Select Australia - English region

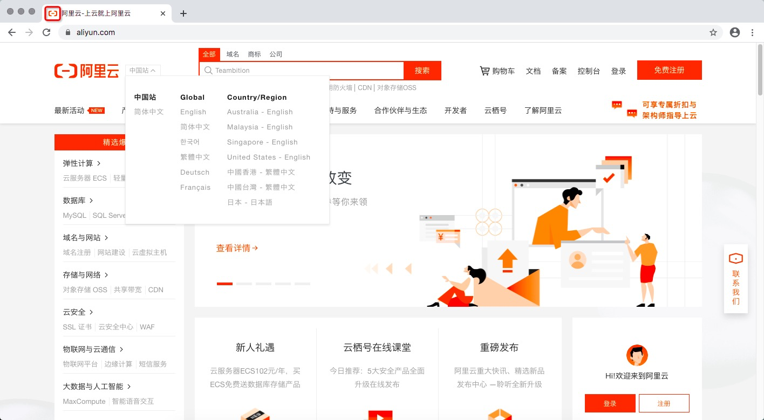click(260, 112)
